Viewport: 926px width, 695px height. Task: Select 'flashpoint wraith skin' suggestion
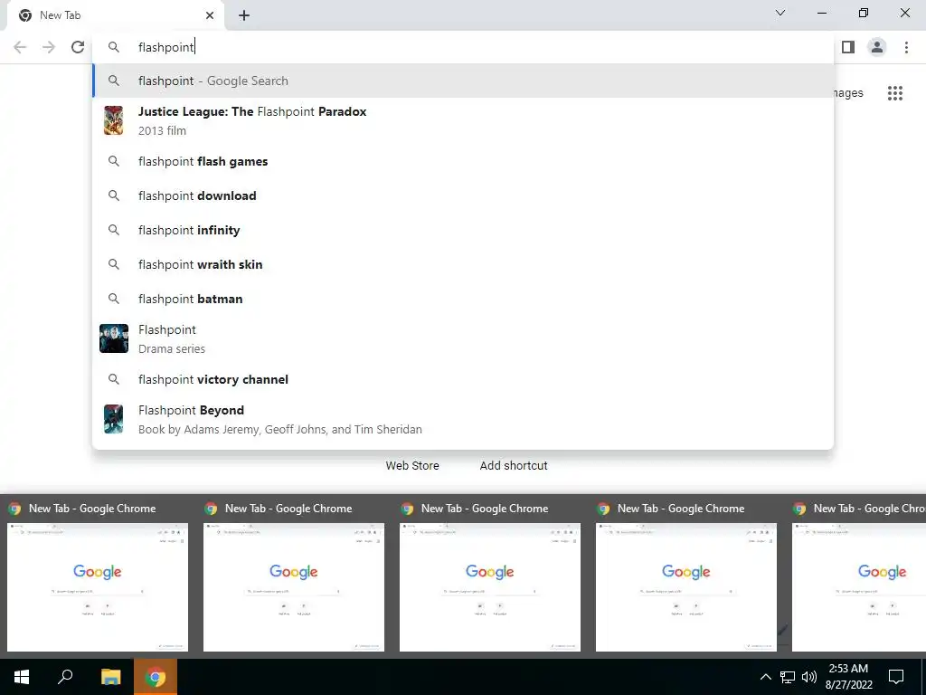click(x=463, y=264)
